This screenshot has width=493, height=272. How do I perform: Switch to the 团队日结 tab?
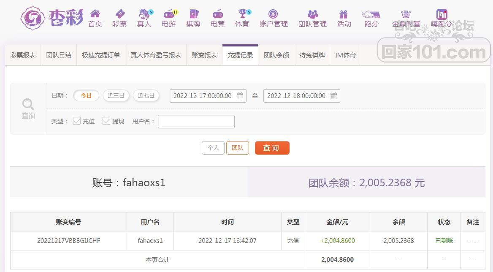click(59, 55)
